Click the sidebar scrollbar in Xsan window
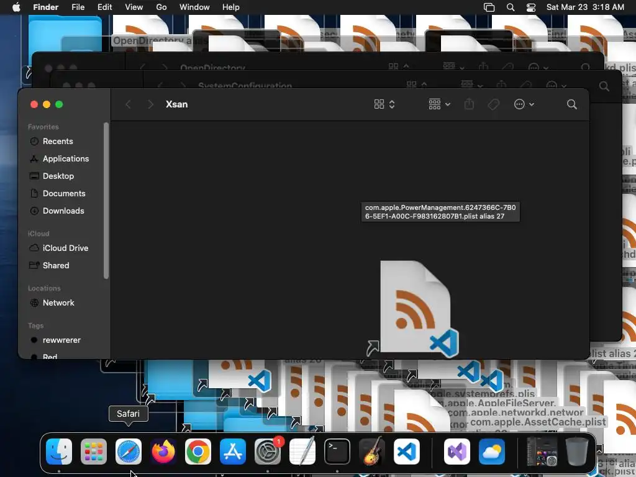Screen dimensions: 636x477 [106, 201]
